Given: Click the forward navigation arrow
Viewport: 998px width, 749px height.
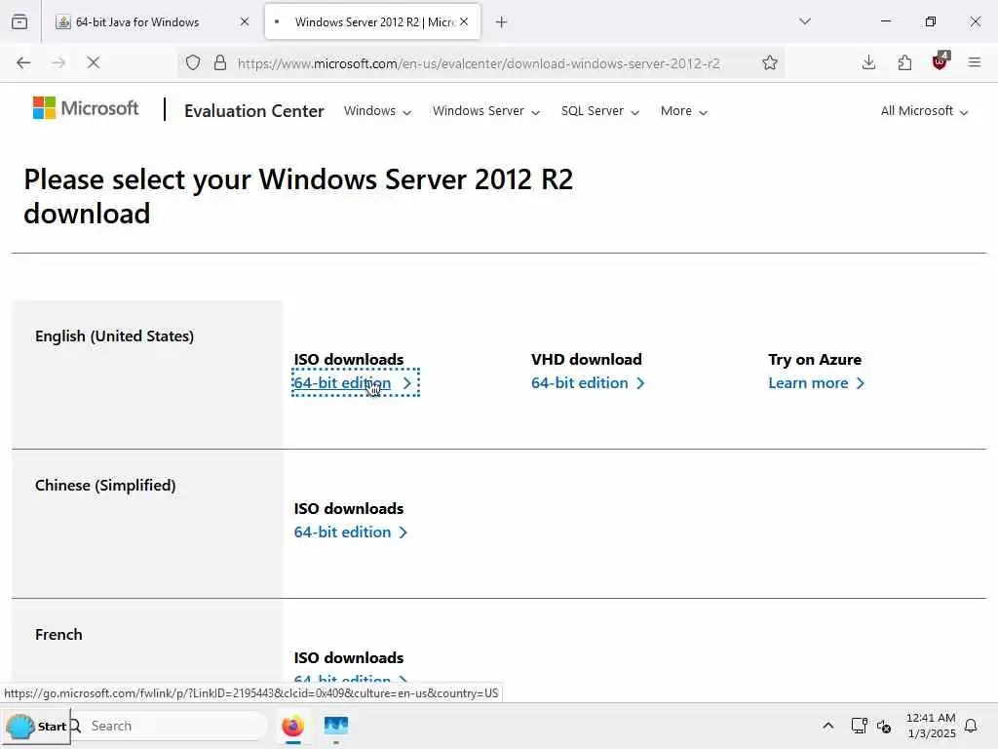Looking at the screenshot, I should 58,62.
